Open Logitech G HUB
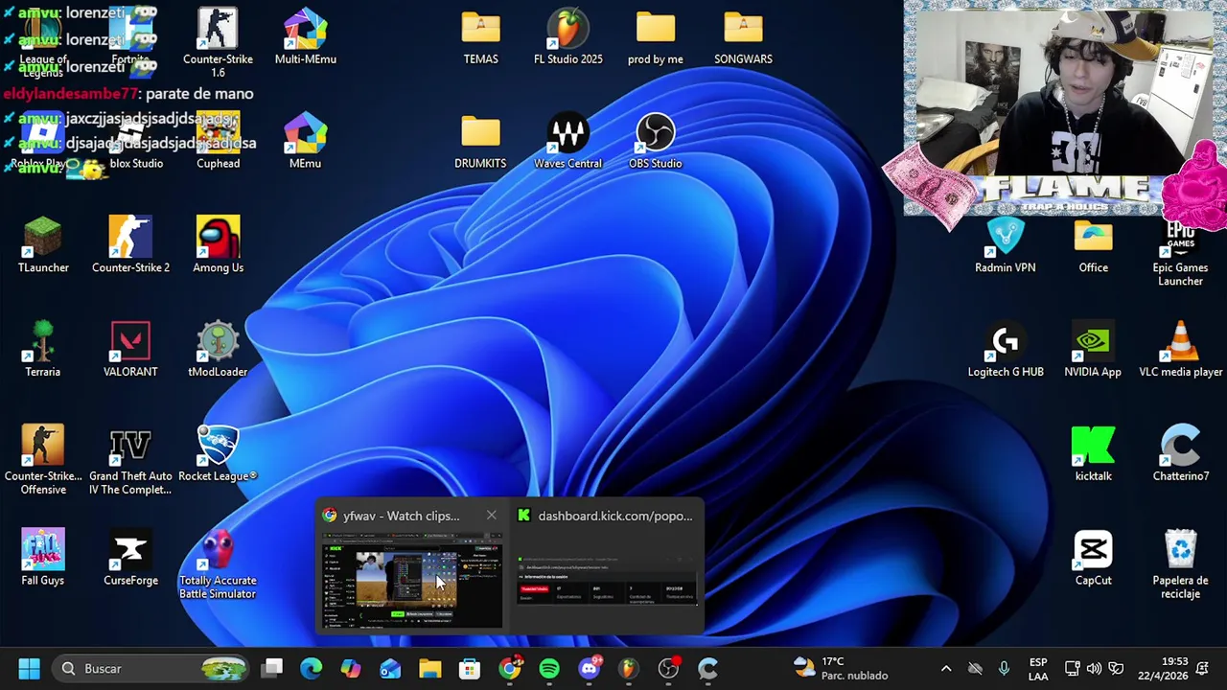This screenshot has width=1227, height=690. pyautogui.click(x=1005, y=350)
